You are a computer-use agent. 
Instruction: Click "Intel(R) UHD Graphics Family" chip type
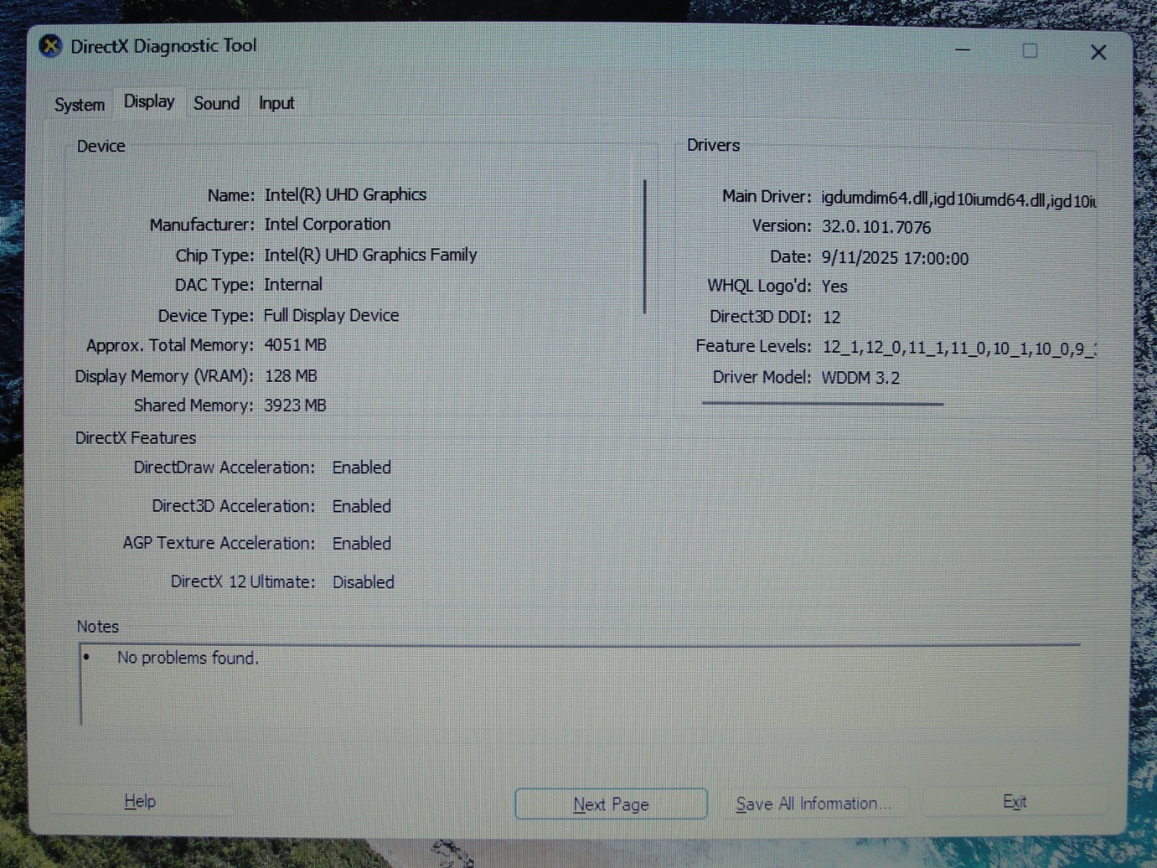pos(370,255)
